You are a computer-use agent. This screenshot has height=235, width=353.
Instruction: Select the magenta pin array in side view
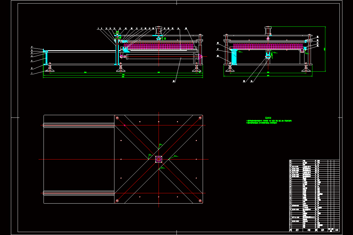[x=268, y=46]
